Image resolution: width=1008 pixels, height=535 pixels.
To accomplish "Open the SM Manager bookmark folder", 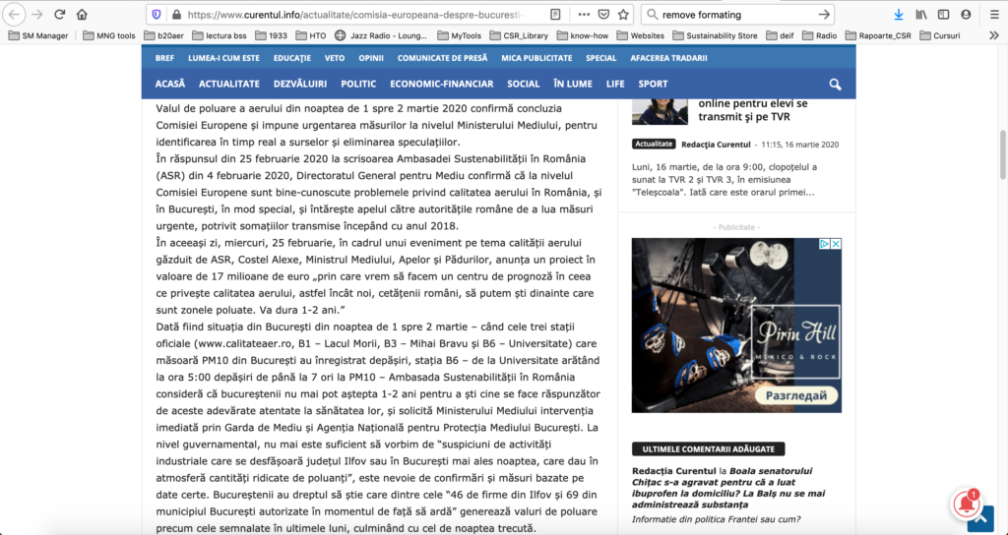I will 38,35.
